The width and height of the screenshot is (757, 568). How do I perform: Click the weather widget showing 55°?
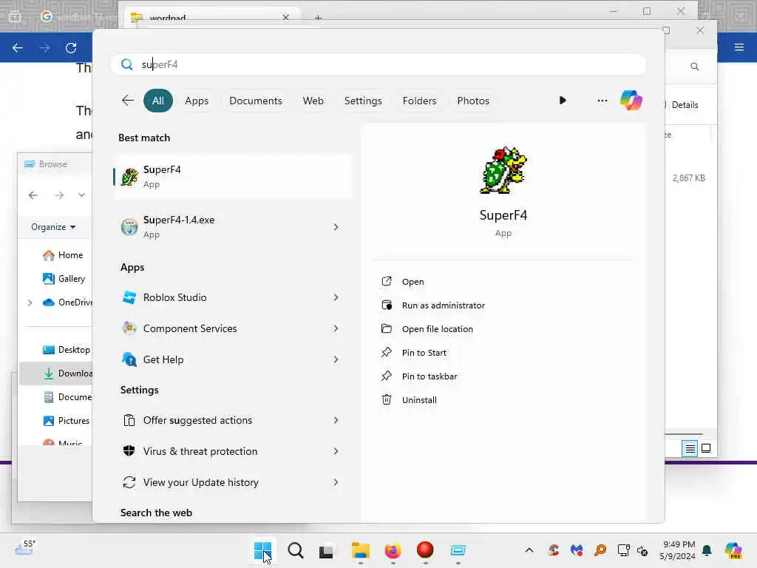click(x=24, y=548)
